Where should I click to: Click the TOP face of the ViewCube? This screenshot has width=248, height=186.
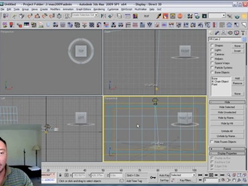click(x=81, y=51)
